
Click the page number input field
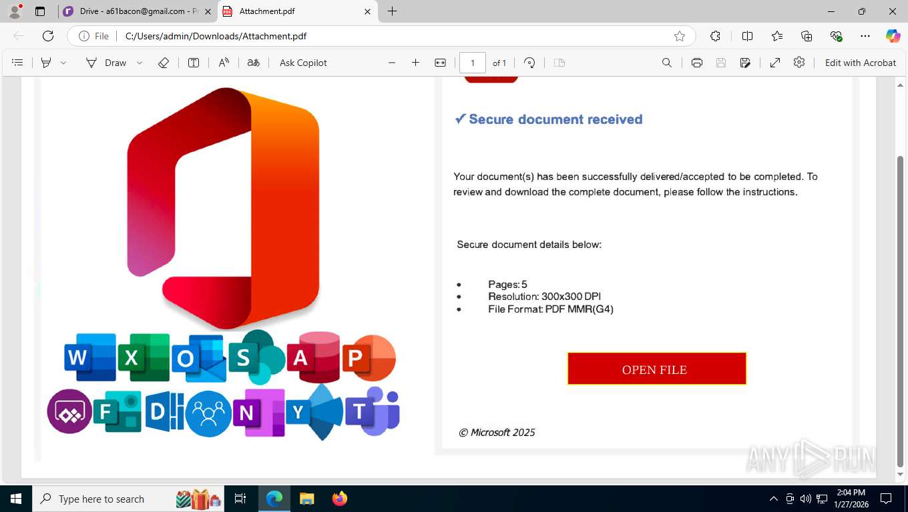473,63
